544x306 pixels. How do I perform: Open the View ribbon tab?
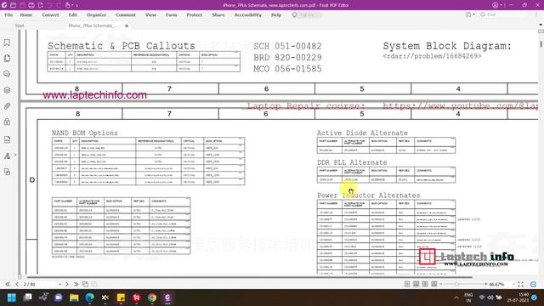coord(150,15)
